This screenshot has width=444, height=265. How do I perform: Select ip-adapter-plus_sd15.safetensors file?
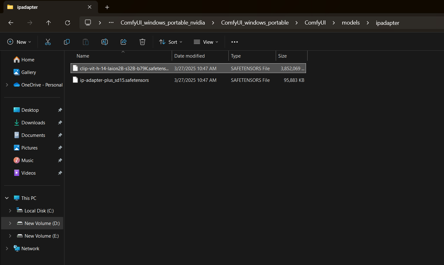(x=114, y=80)
